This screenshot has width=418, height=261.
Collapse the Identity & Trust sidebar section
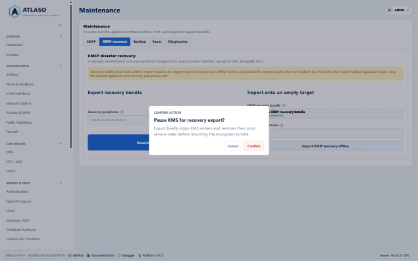(61, 183)
